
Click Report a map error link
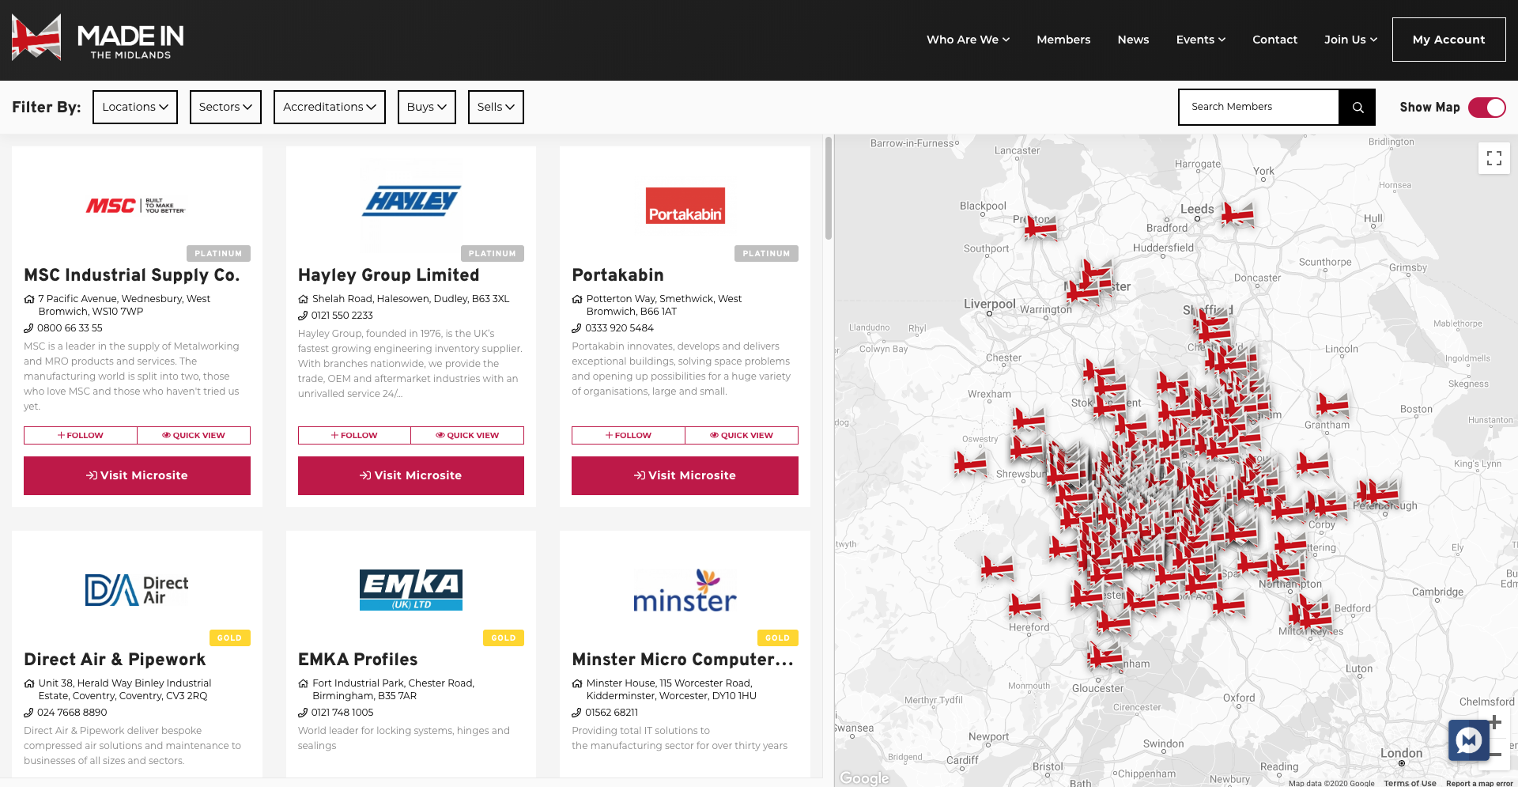(1479, 783)
